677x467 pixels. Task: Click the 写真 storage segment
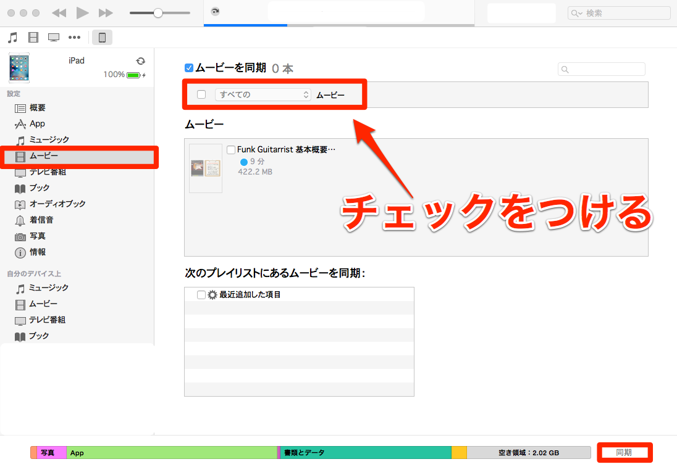[x=51, y=452]
